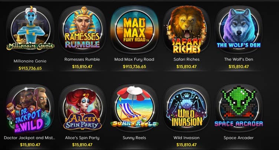This screenshot has width=279, height=150.
Task: Click the Ramesses Rumble title label
Action: [x=82, y=59]
